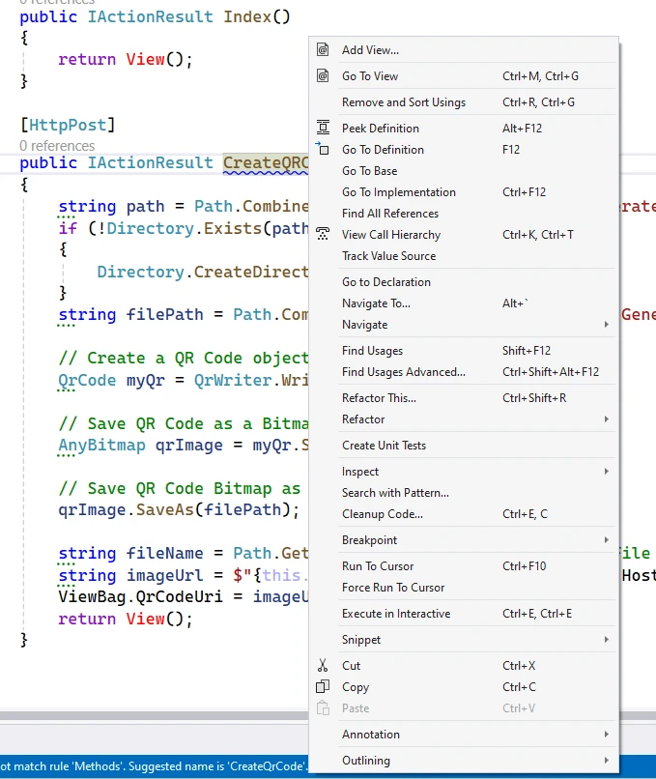The height and width of the screenshot is (779, 656).
Task: Select Execute in Interactive
Action: (395, 614)
